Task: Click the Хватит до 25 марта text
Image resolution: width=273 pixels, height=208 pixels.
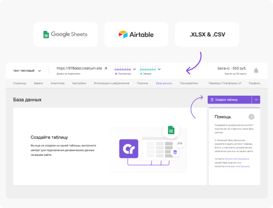Action: pyautogui.click(x=235, y=74)
